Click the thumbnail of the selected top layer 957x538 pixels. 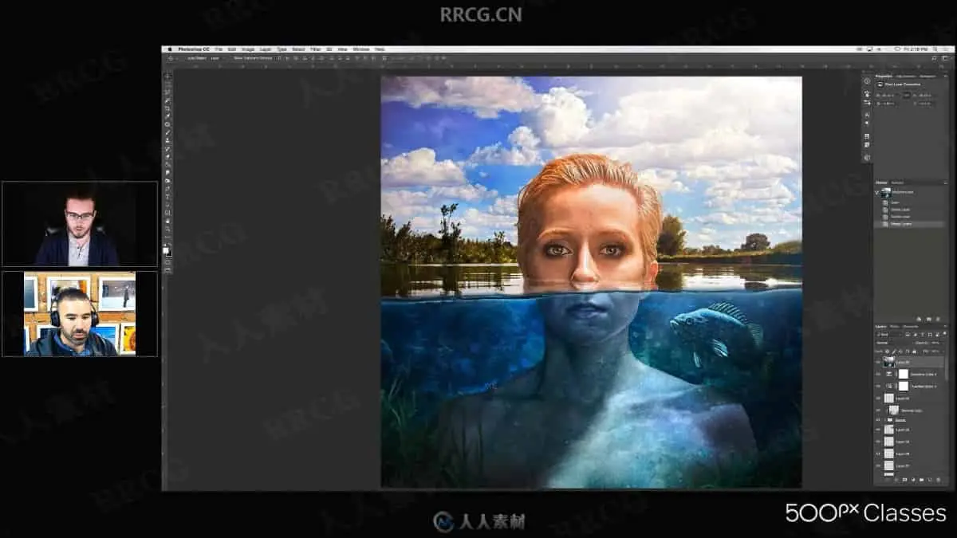click(x=889, y=362)
